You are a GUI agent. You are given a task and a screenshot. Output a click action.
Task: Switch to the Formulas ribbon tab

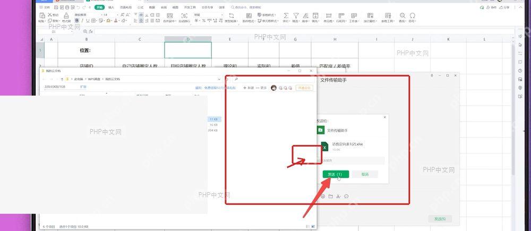(140, 7)
